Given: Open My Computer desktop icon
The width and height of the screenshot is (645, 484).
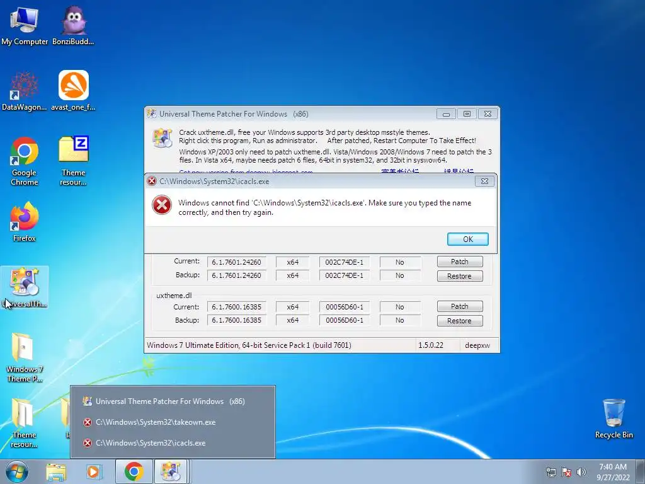Looking at the screenshot, I should point(25,25).
